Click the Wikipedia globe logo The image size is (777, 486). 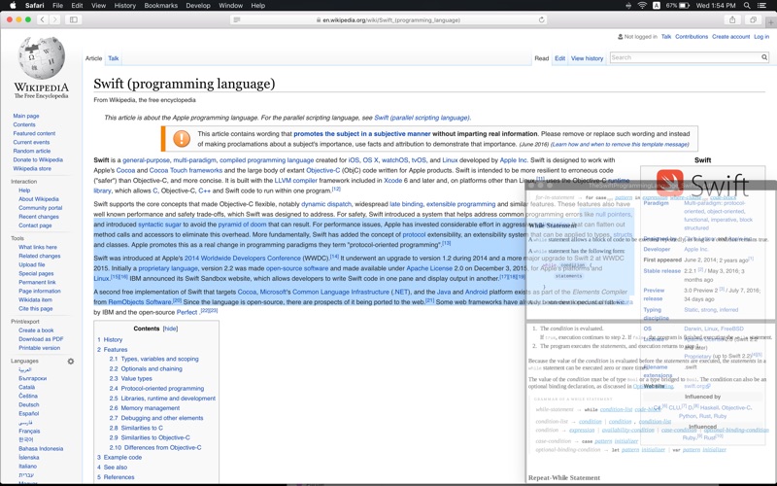[x=42, y=58]
